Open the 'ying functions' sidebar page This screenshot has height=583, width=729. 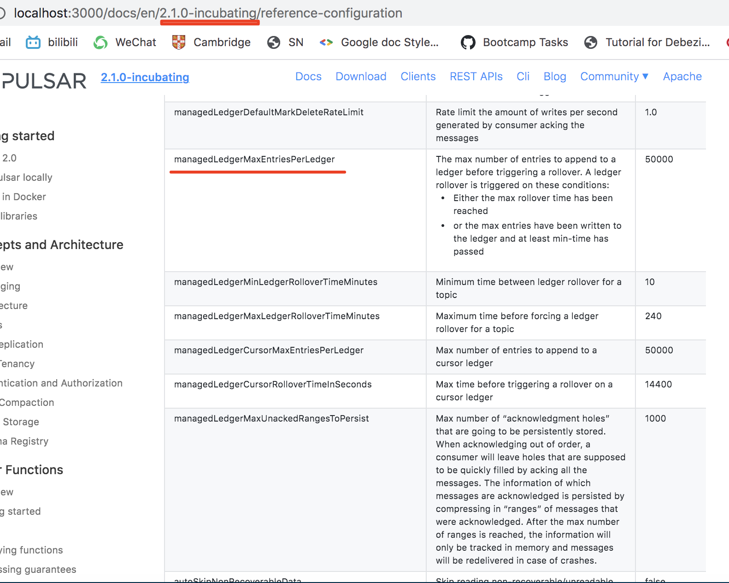[x=31, y=550]
